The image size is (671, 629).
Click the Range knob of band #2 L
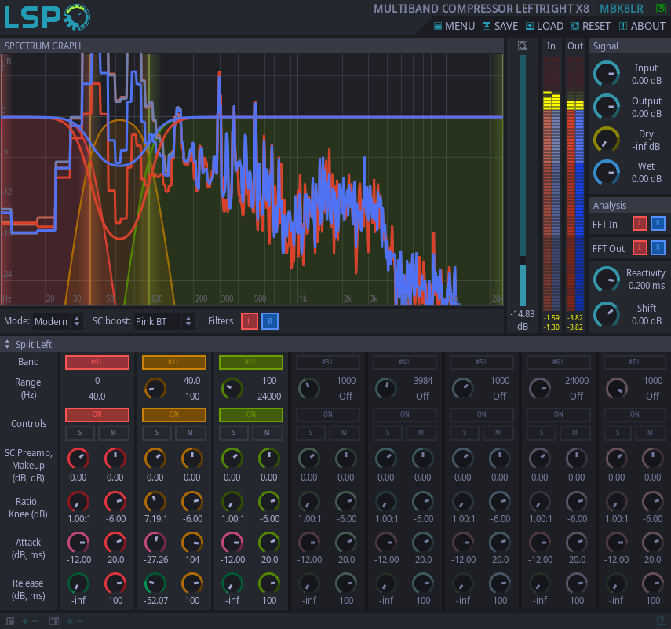(x=232, y=389)
